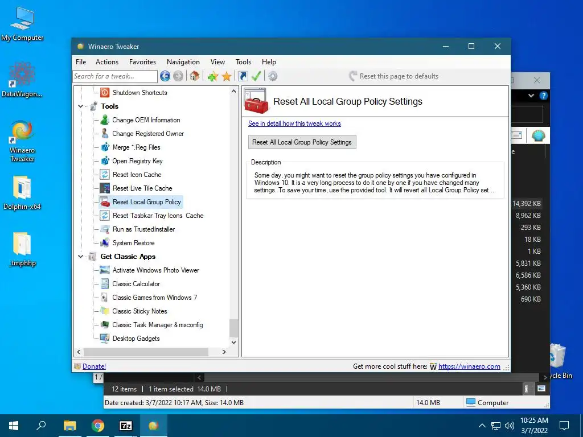Open the Navigation menu

(183, 62)
